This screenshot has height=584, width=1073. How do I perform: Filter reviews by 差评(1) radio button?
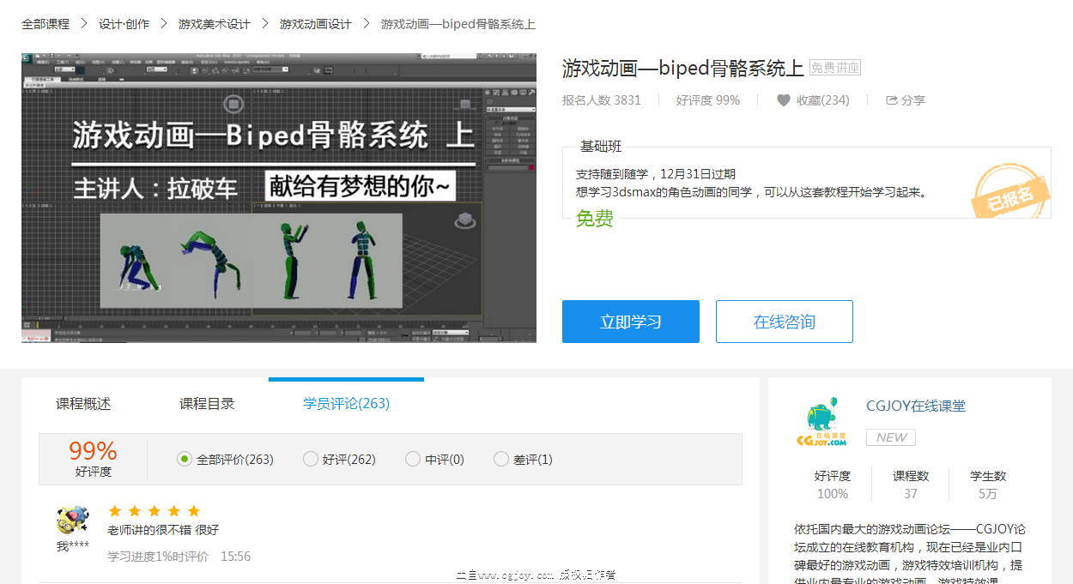click(501, 459)
